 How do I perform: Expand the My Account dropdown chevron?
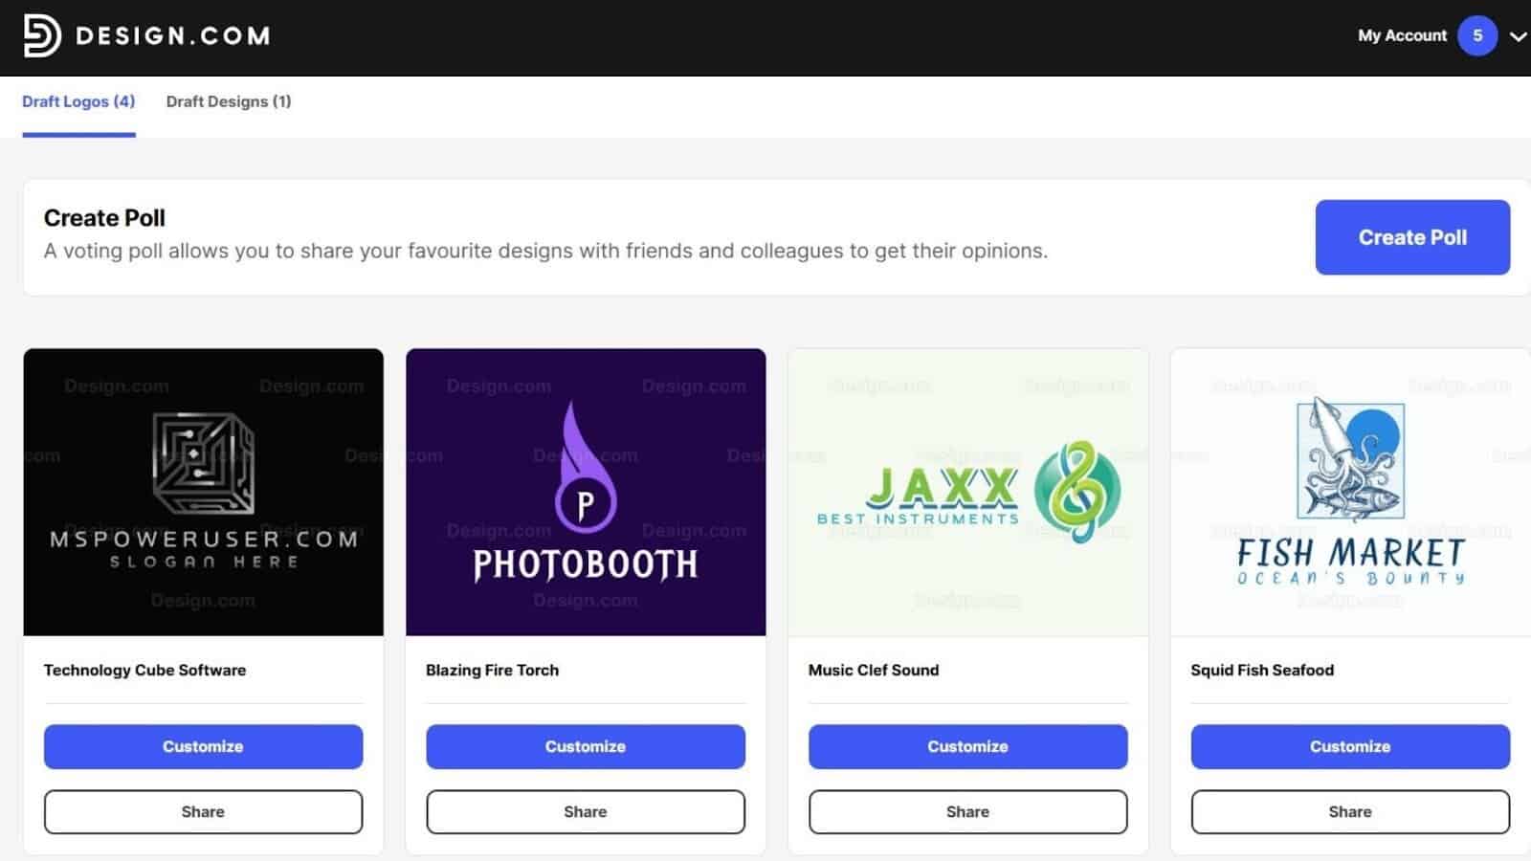click(1518, 37)
